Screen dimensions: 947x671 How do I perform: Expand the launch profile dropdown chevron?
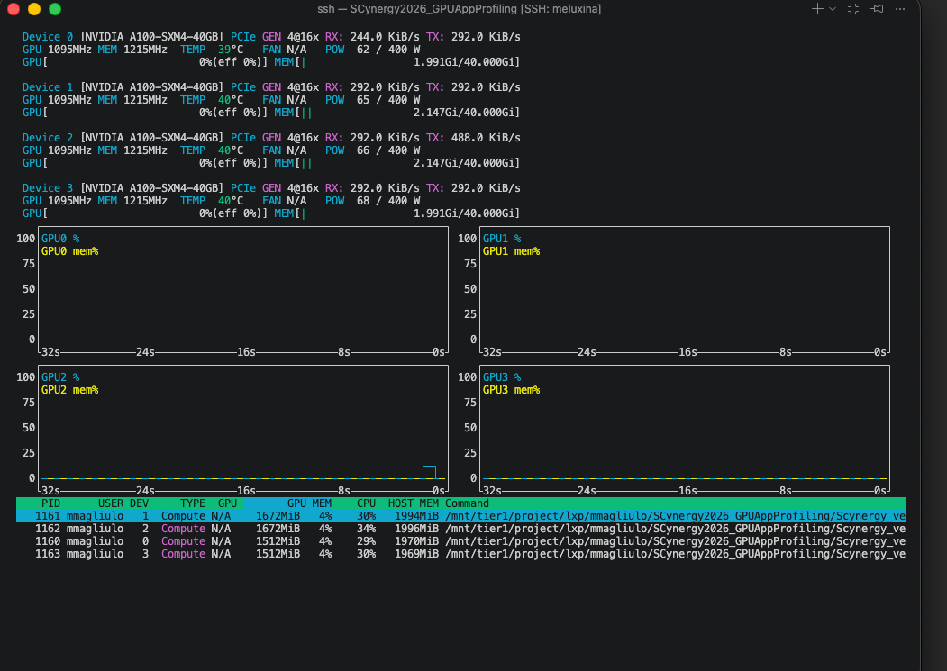point(833,8)
